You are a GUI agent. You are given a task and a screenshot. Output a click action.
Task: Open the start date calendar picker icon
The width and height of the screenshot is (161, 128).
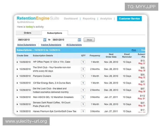(x=45, y=40)
